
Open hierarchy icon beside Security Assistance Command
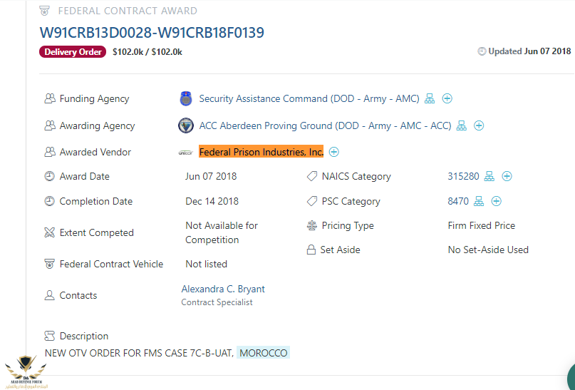430,98
